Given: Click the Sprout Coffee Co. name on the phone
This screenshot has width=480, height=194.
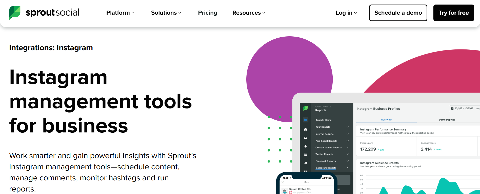Looking at the screenshot, I should tap(300, 189).
